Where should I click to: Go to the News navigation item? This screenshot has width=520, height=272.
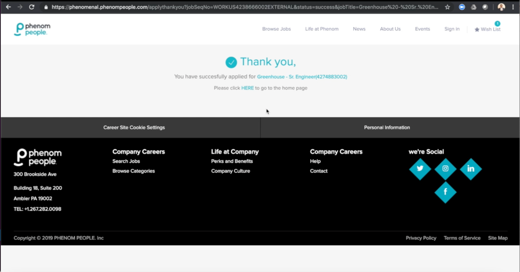pos(359,29)
